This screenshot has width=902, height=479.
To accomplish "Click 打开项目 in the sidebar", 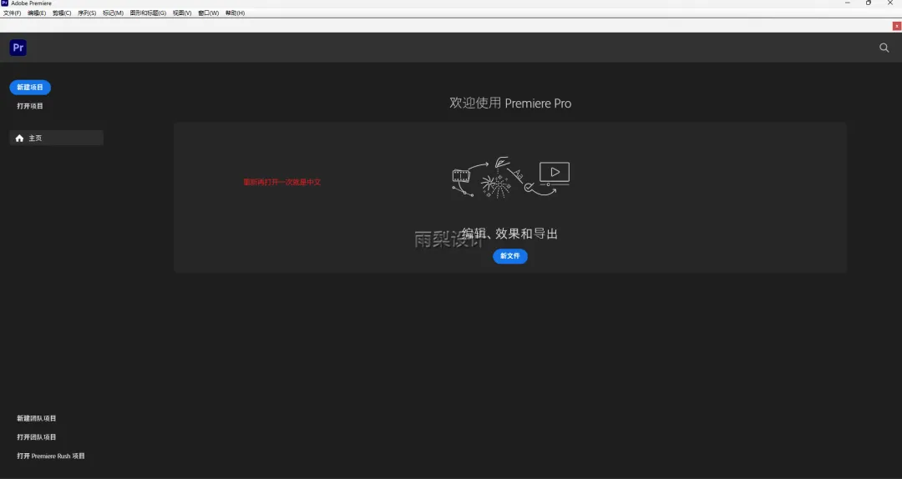I will tap(30, 106).
